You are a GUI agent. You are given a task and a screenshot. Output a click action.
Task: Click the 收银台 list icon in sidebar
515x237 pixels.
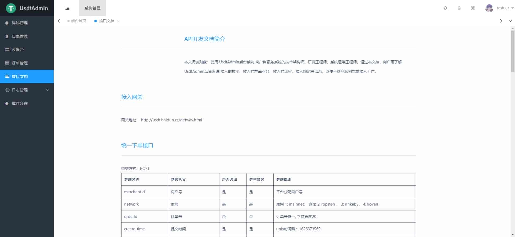7,50
